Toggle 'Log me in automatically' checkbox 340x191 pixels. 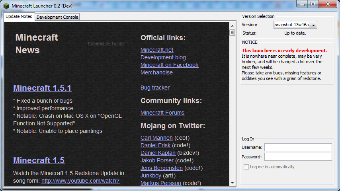click(x=246, y=167)
